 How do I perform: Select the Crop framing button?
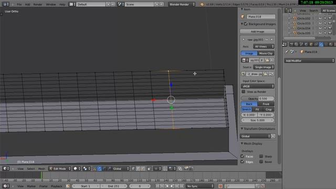[x=268, y=110]
